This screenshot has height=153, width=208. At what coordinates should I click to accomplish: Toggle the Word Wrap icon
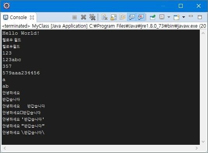(x=122, y=17)
